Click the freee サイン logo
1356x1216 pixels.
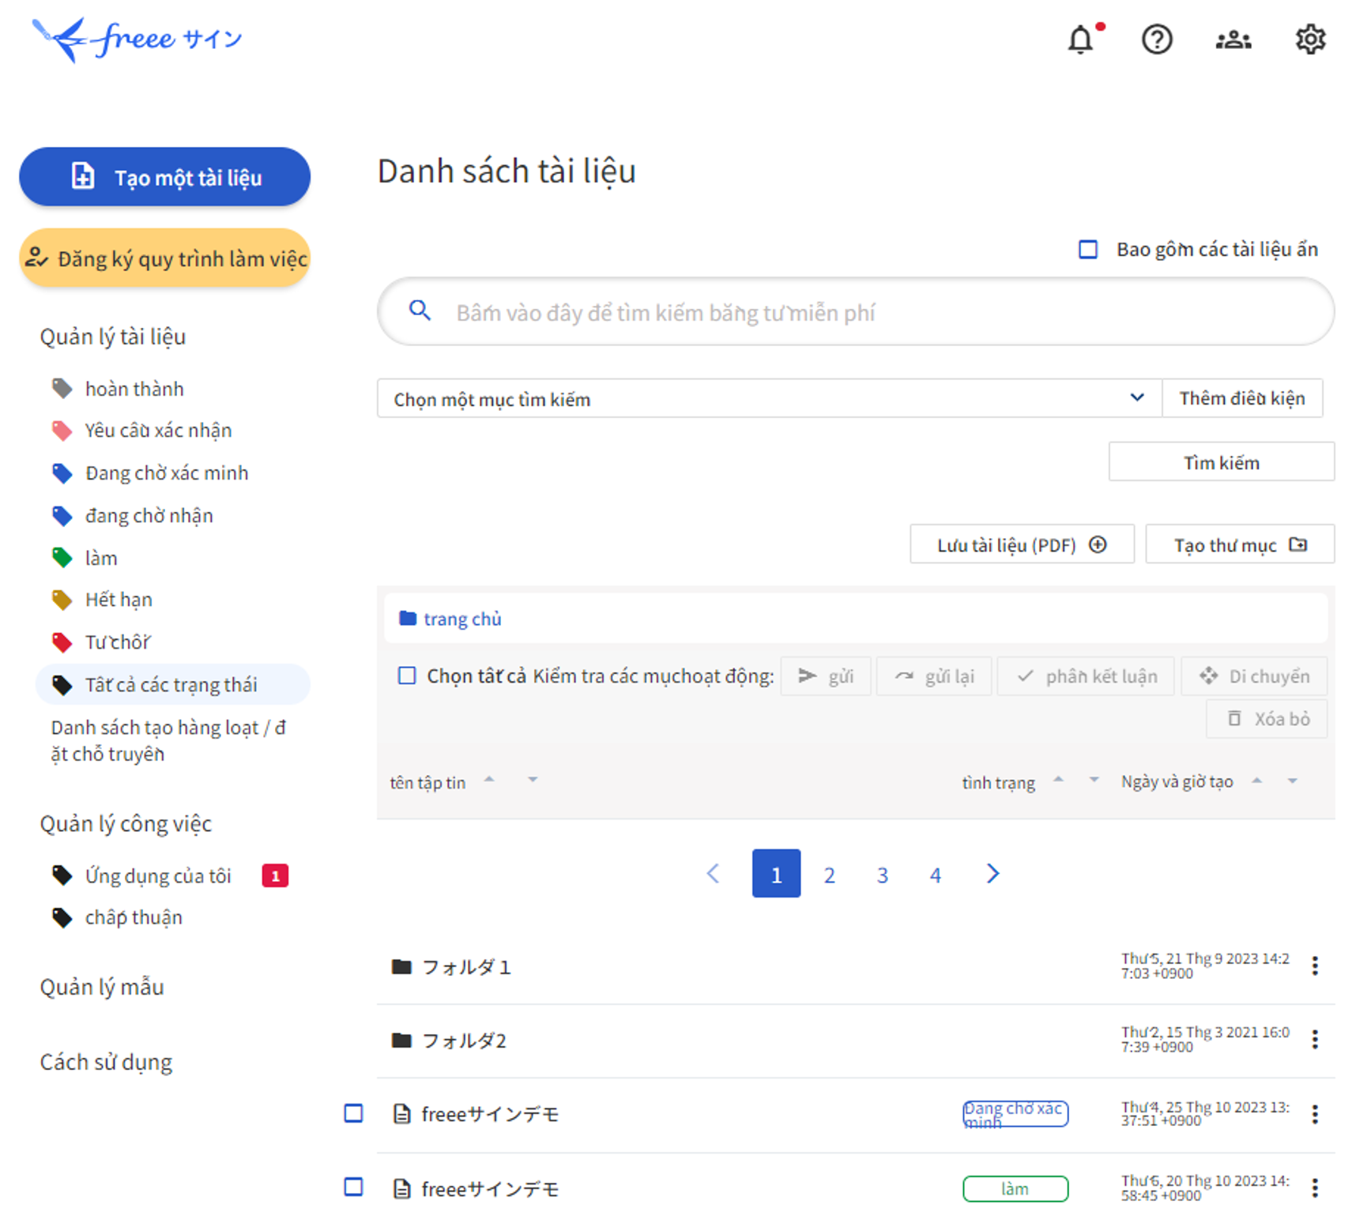click(137, 40)
